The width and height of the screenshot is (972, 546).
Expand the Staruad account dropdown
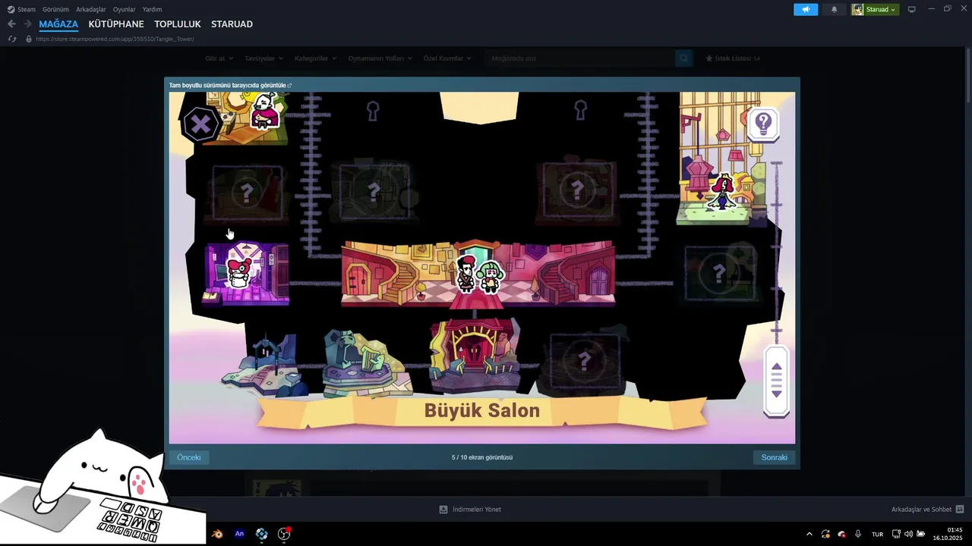point(882,9)
